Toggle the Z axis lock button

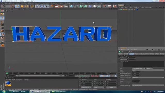(x=46, y=6)
